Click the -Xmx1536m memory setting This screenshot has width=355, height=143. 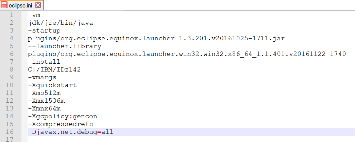[46, 101]
